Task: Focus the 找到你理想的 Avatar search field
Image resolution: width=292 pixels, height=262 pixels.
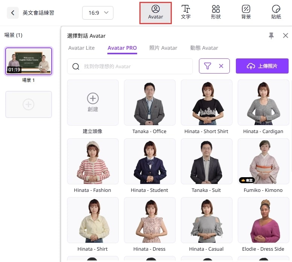Action: point(130,66)
